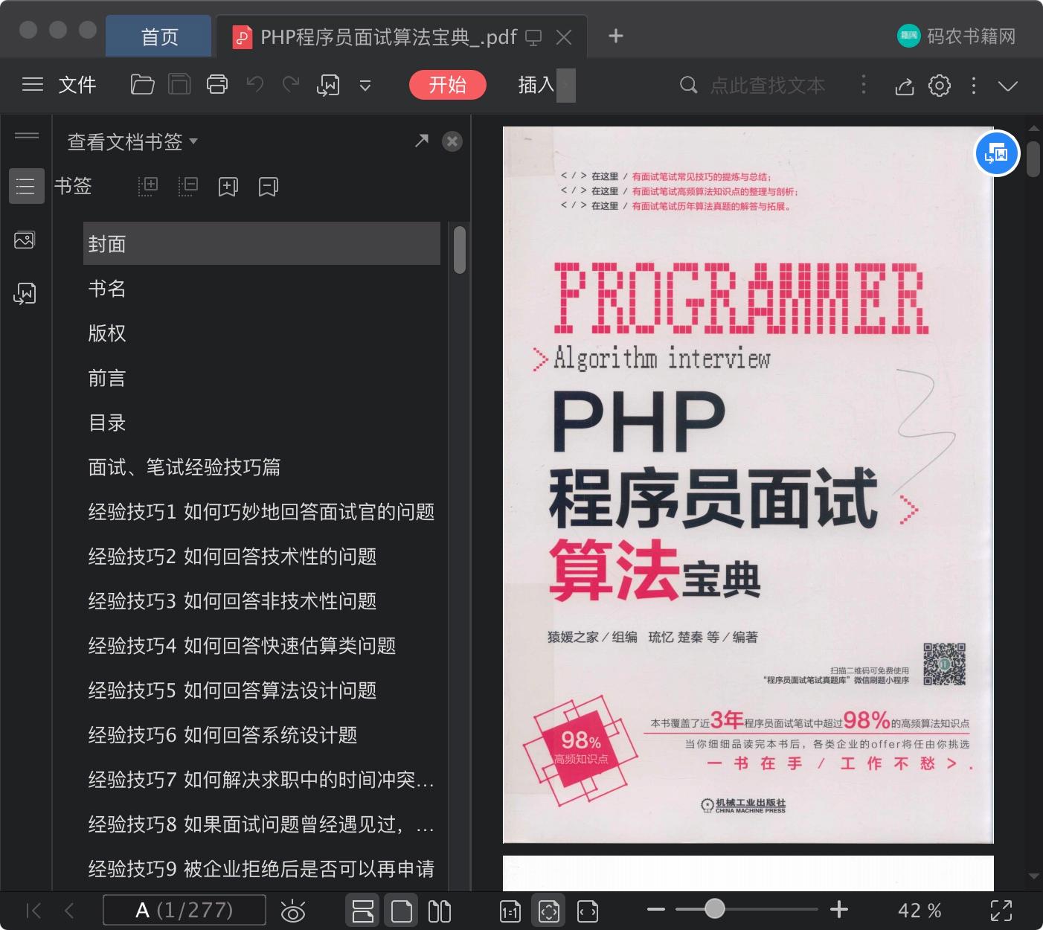Undo the last action
1043x930 pixels.
tap(255, 85)
